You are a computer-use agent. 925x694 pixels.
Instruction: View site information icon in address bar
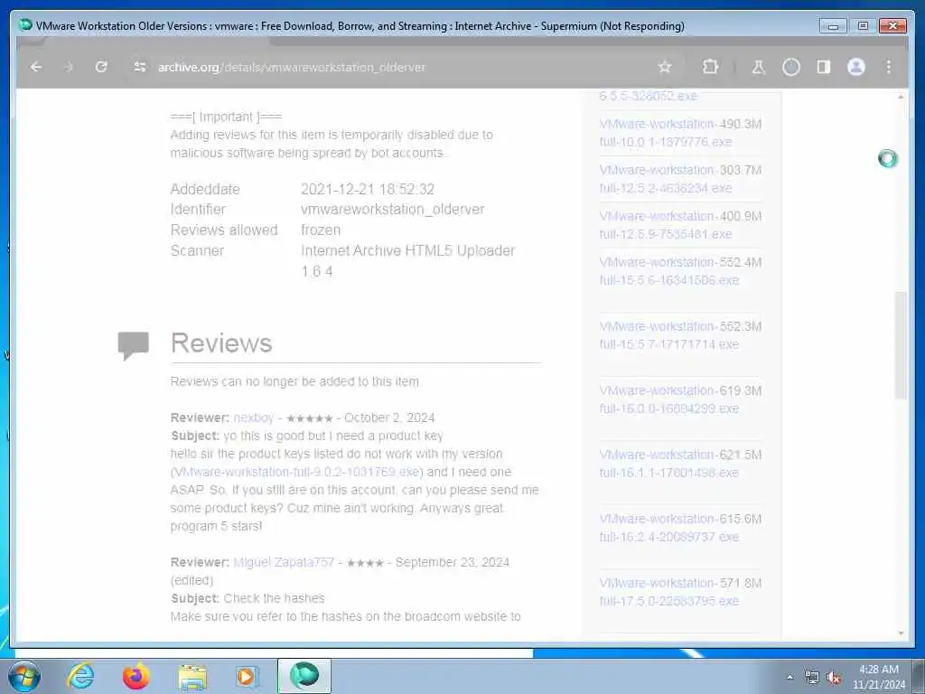pyautogui.click(x=140, y=67)
